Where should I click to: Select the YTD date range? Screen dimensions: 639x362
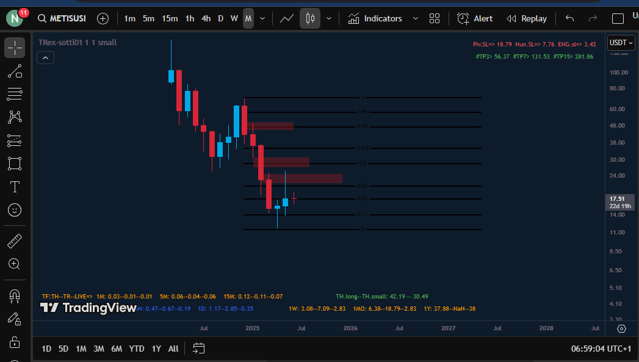click(137, 349)
